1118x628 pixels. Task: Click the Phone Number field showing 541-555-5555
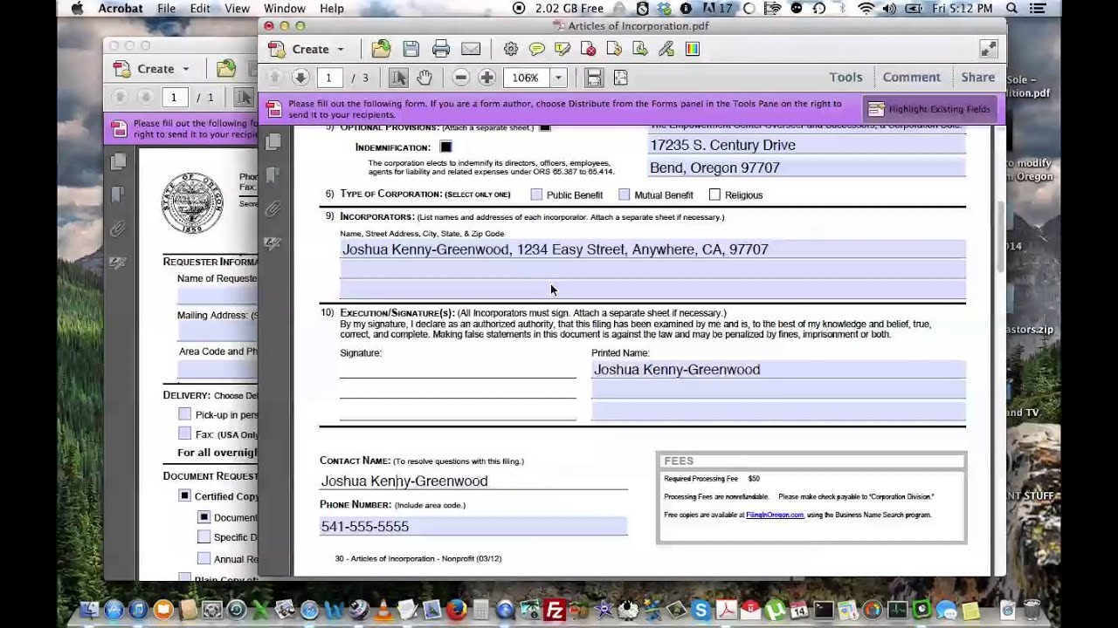[x=473, y=526]
